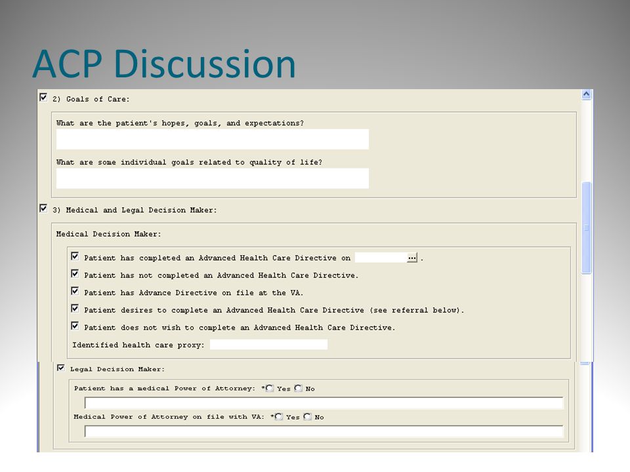The width and height of the screenshot is (630, 472).
Task: Toggle 'Patient has completed an Advanced Health Care Directive' checkbox
Action: pyautogui.click(x=75, y=256)
